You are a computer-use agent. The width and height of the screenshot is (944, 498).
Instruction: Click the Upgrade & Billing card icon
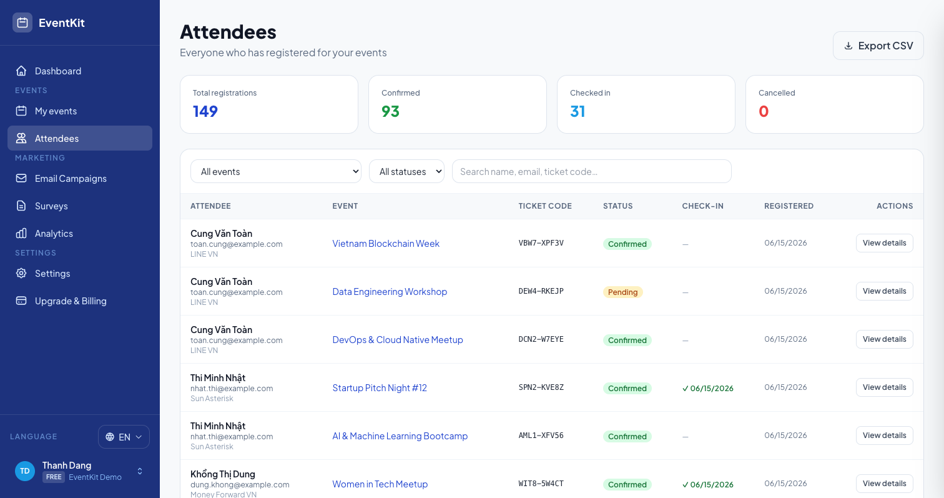pyautogui.click(x=21, y=301)
